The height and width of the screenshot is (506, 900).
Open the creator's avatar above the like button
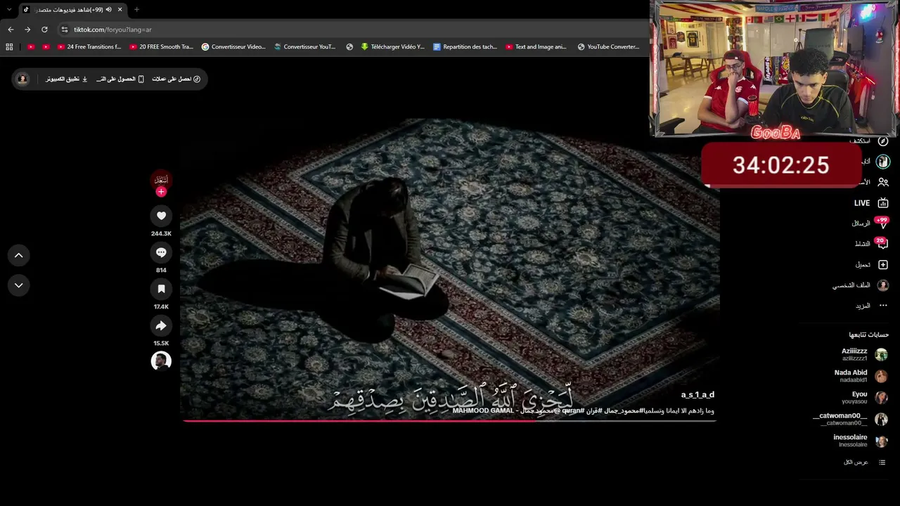click(x=161, y=179)
